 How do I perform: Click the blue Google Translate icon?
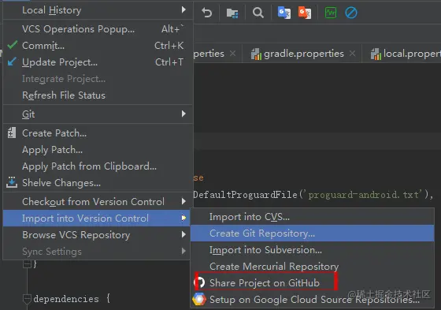coord(284,13)
